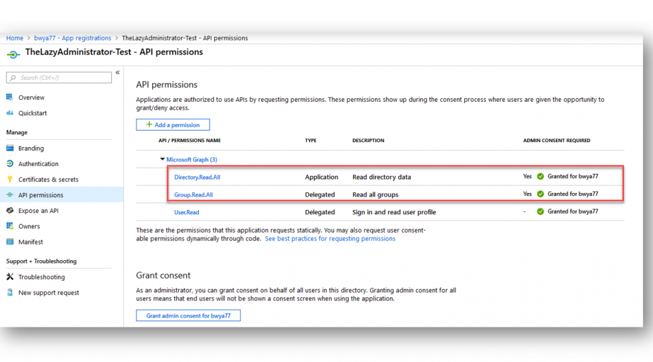This screenshot has height=362, width=653.
Task: Click the sidebar Search field
Action: click(x=59, y=78)
